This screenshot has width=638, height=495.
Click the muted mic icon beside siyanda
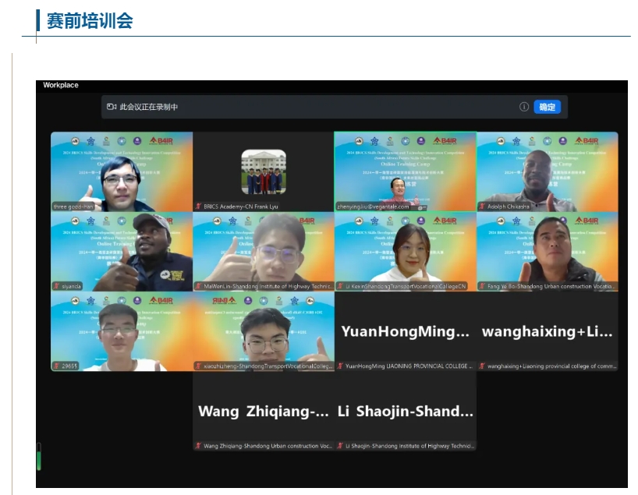(56, 286)
